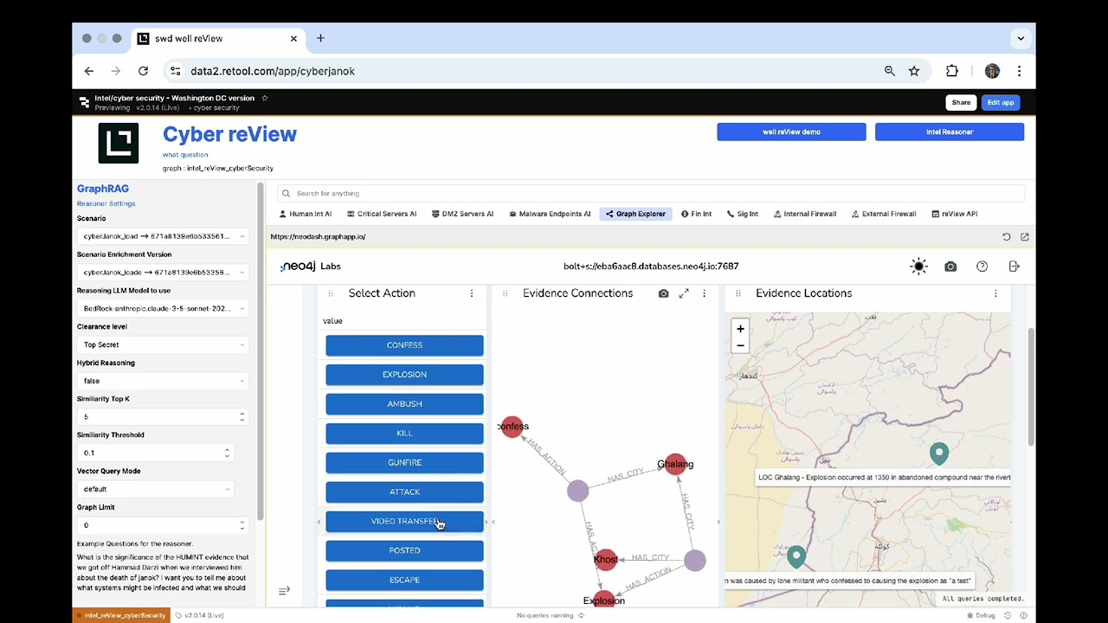This screenshot has width=1108, height=623.
Task: Switch to Sig Int tab
Action: click(x=743, y=214)
